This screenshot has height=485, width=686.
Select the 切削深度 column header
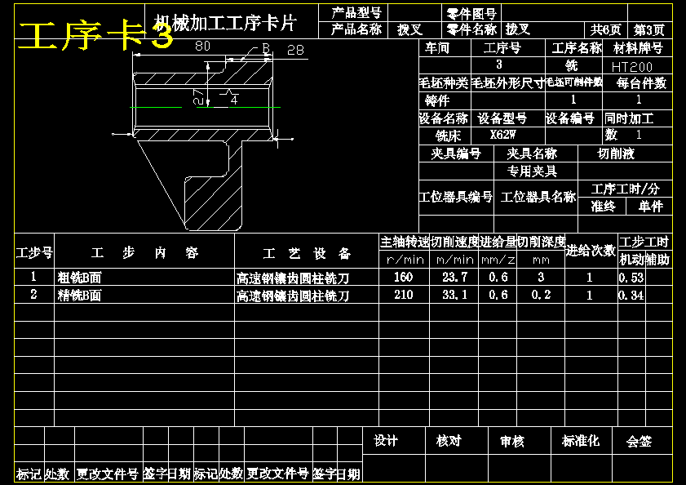541,242
